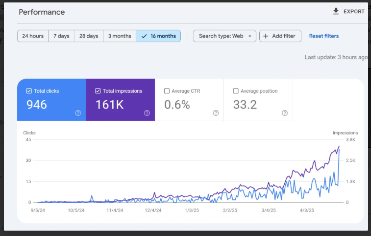Click the 12/4/24 date on the chart axis

(153, 210)
